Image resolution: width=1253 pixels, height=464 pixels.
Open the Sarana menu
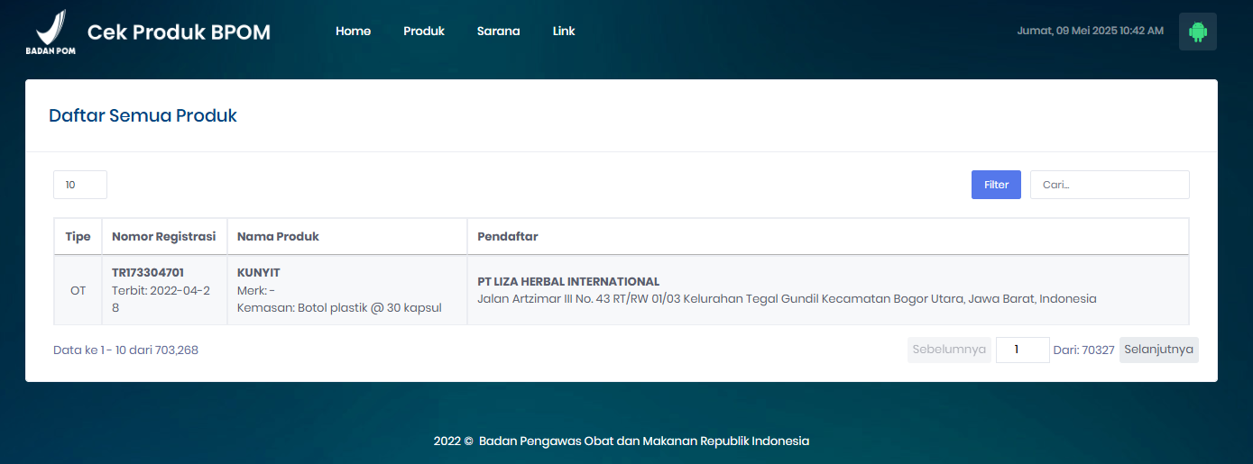click(x=498, y=31)
